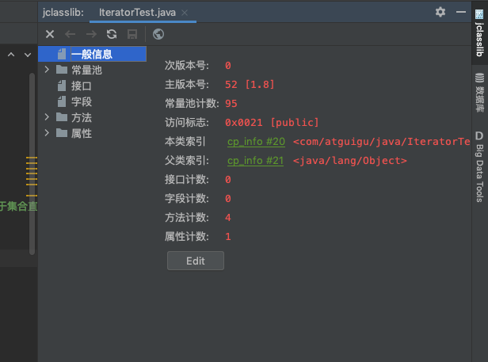Expand the 常量池 tree node
Viewport: 488px width, 362px height.
(47, 70)
